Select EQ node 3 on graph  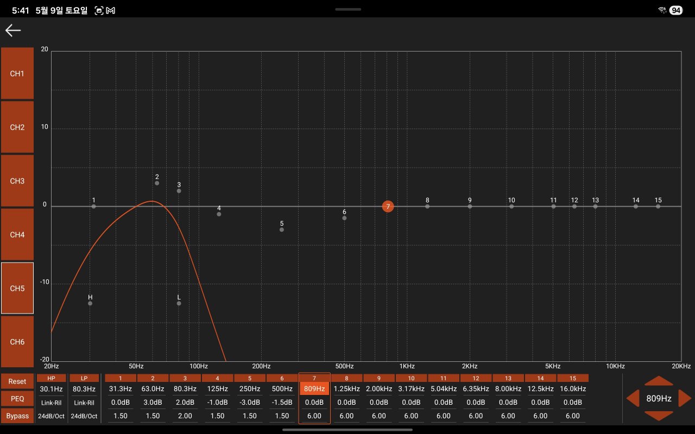click(179, 191)
